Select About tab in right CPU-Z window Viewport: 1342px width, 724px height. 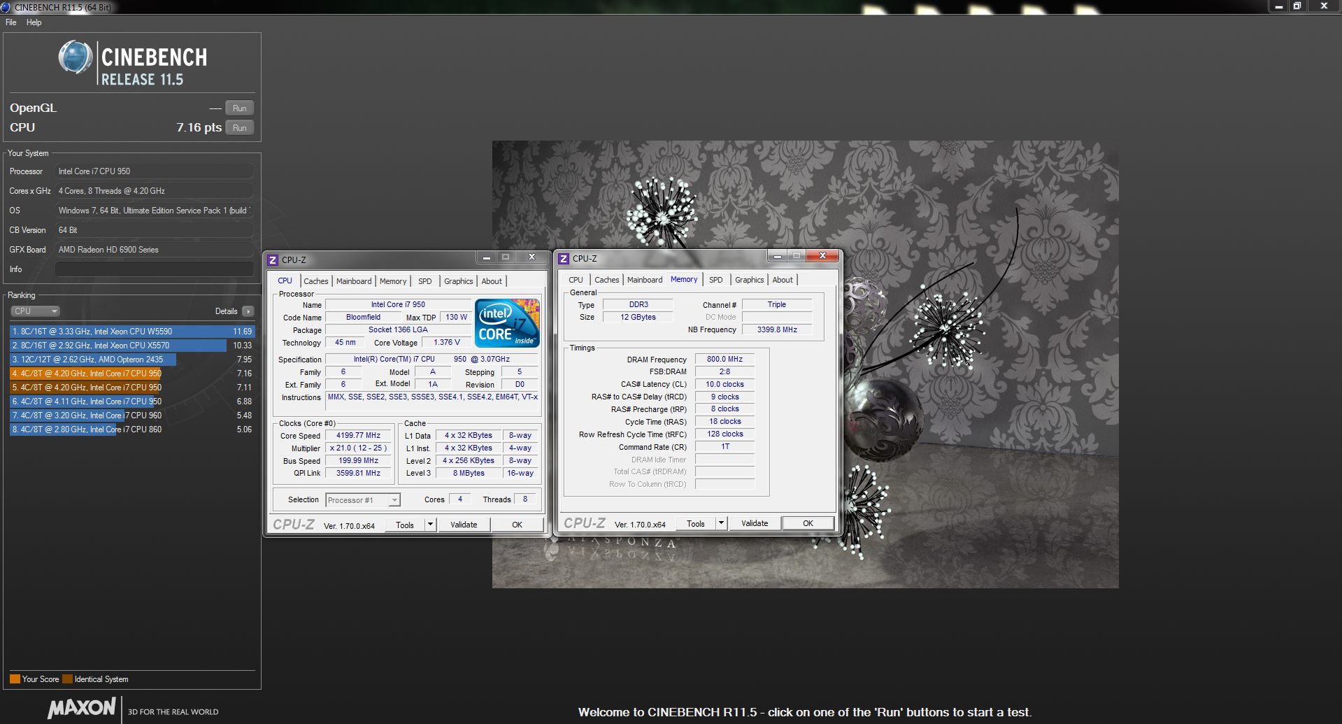783,280
